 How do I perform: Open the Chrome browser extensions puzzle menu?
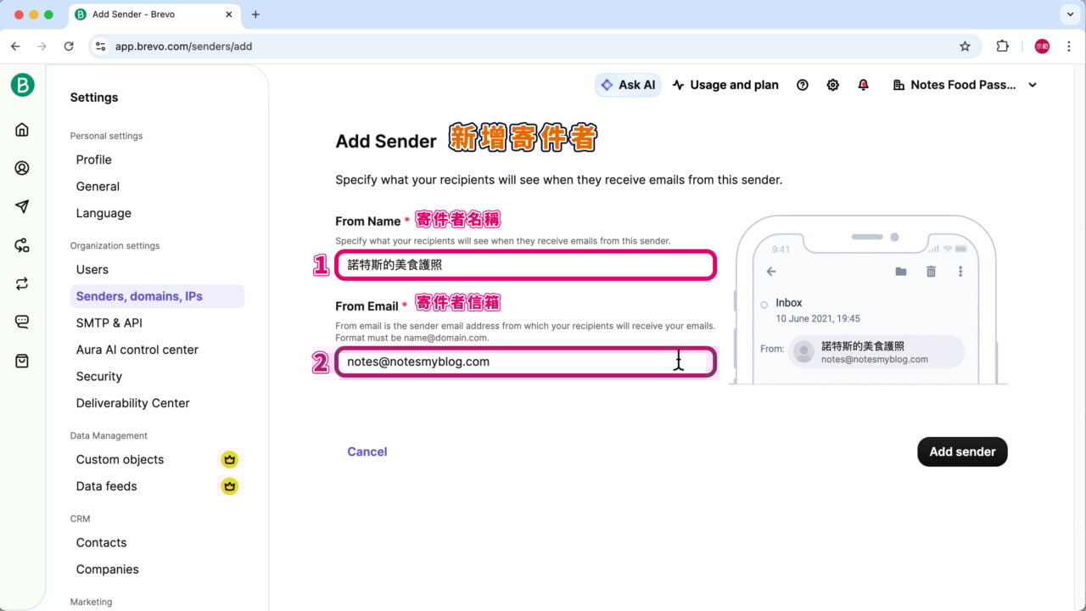pos(1002,47)
